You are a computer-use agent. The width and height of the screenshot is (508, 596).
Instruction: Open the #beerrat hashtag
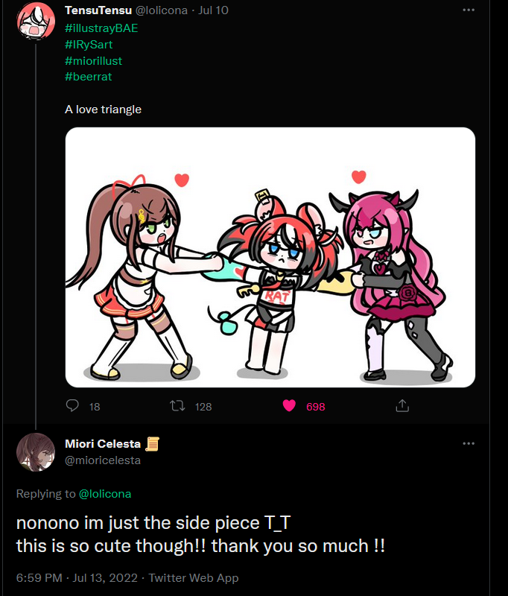click(88, 76)
